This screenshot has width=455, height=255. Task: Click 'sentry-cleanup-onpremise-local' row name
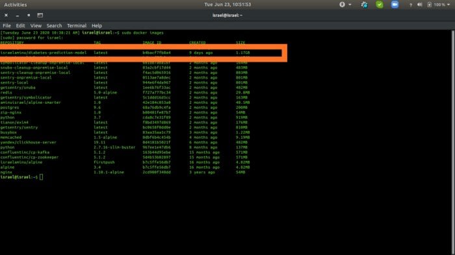(x=35, y=73)
